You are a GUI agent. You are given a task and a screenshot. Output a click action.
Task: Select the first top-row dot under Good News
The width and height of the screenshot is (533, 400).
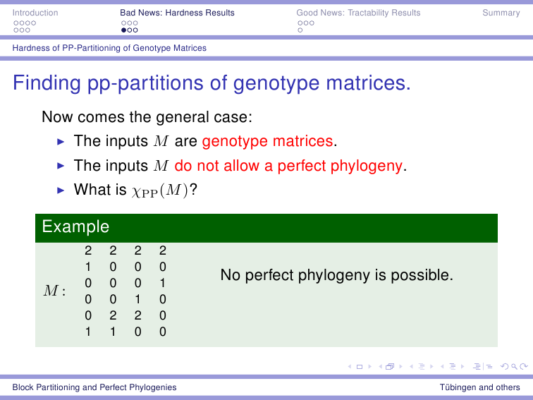pyautogui.click(x=300, y=23)
